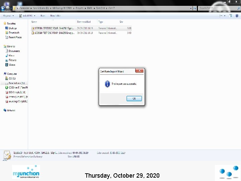Click the Install PFX toolbar button
Screen dimensions: 241x181
(x=26, y=16)
